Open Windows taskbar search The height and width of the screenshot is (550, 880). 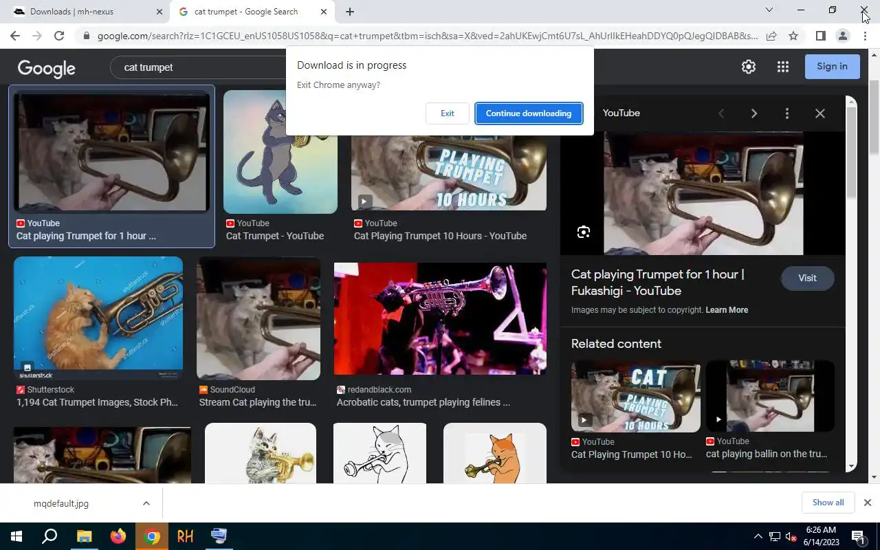(x=49, y=536)
